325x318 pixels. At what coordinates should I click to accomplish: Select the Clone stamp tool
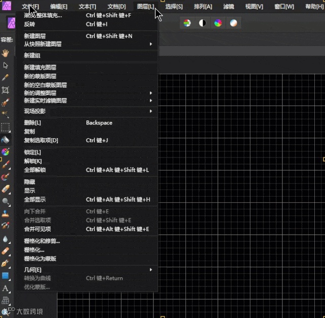point(5,213)
